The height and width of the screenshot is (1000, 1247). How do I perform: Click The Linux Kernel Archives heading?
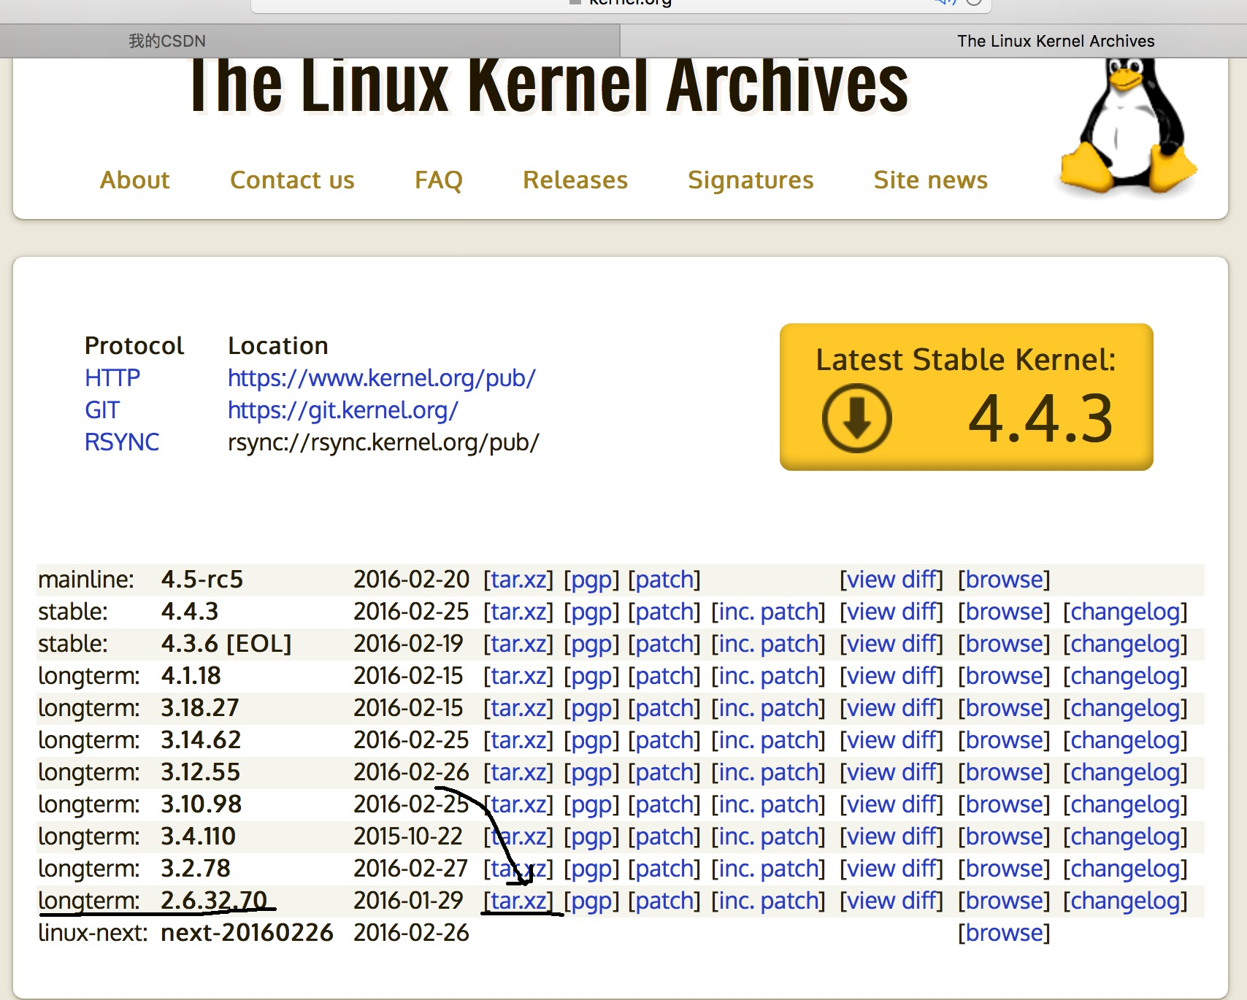pyautogui.click(x=549, y=86)
